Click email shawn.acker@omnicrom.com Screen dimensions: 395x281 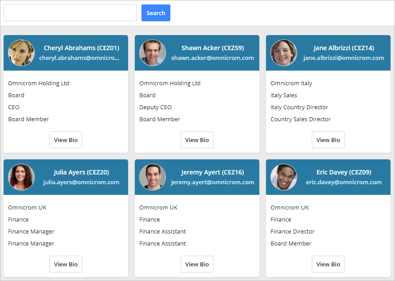click(x=213, y=58)
